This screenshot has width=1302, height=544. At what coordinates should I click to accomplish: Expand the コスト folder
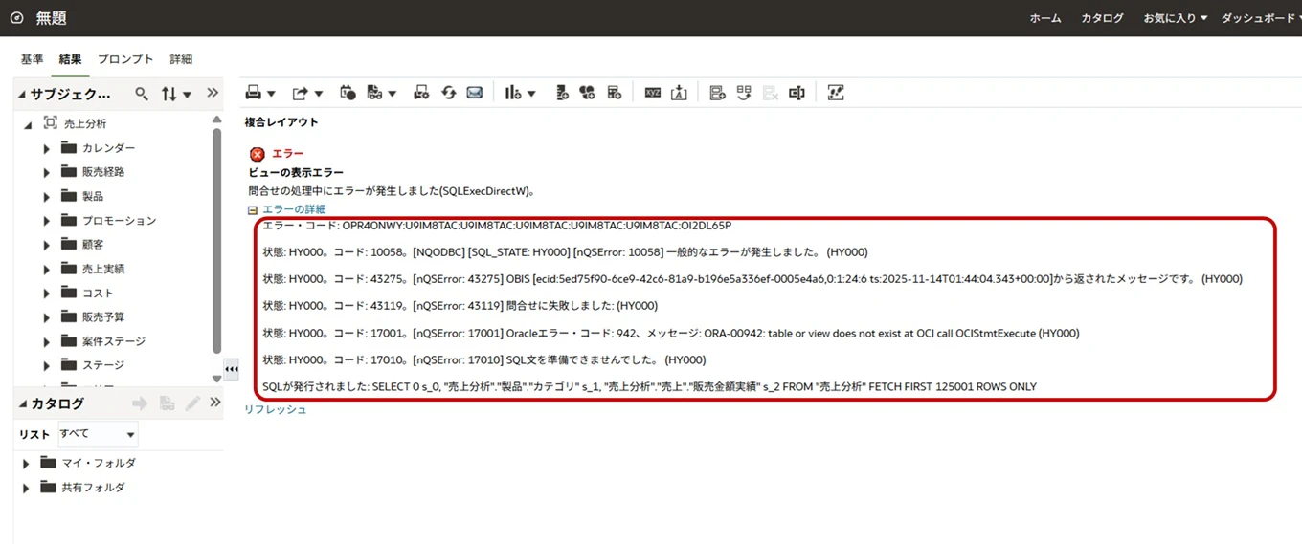point(46,294)
